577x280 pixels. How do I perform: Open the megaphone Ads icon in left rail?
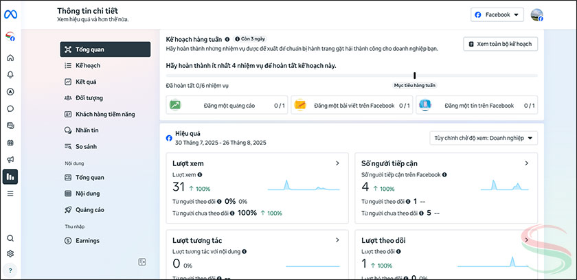point(10,160)
